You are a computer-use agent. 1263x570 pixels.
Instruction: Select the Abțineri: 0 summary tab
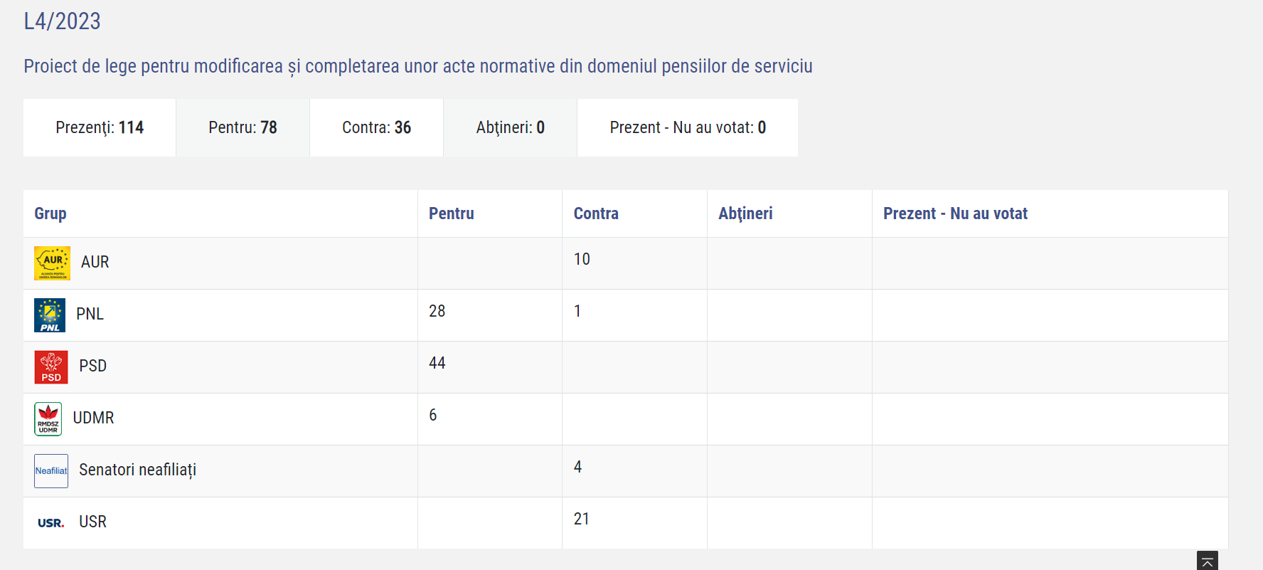click(510, 128)
